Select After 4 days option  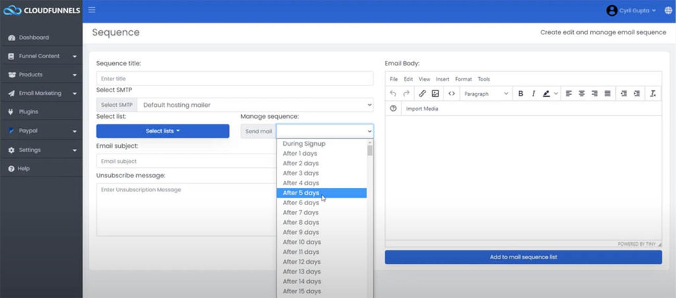pyautogui.click(x=321, y=183)
